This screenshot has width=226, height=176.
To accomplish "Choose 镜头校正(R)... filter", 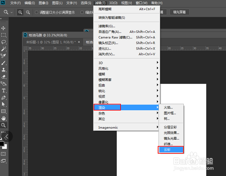I will (x=127, y=43).
